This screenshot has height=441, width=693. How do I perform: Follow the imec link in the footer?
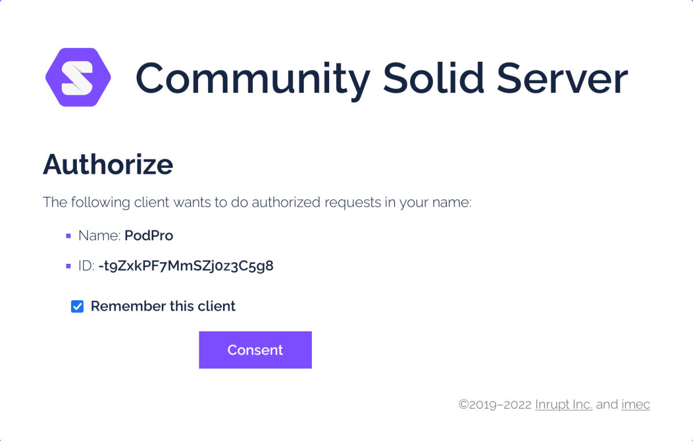635,405
